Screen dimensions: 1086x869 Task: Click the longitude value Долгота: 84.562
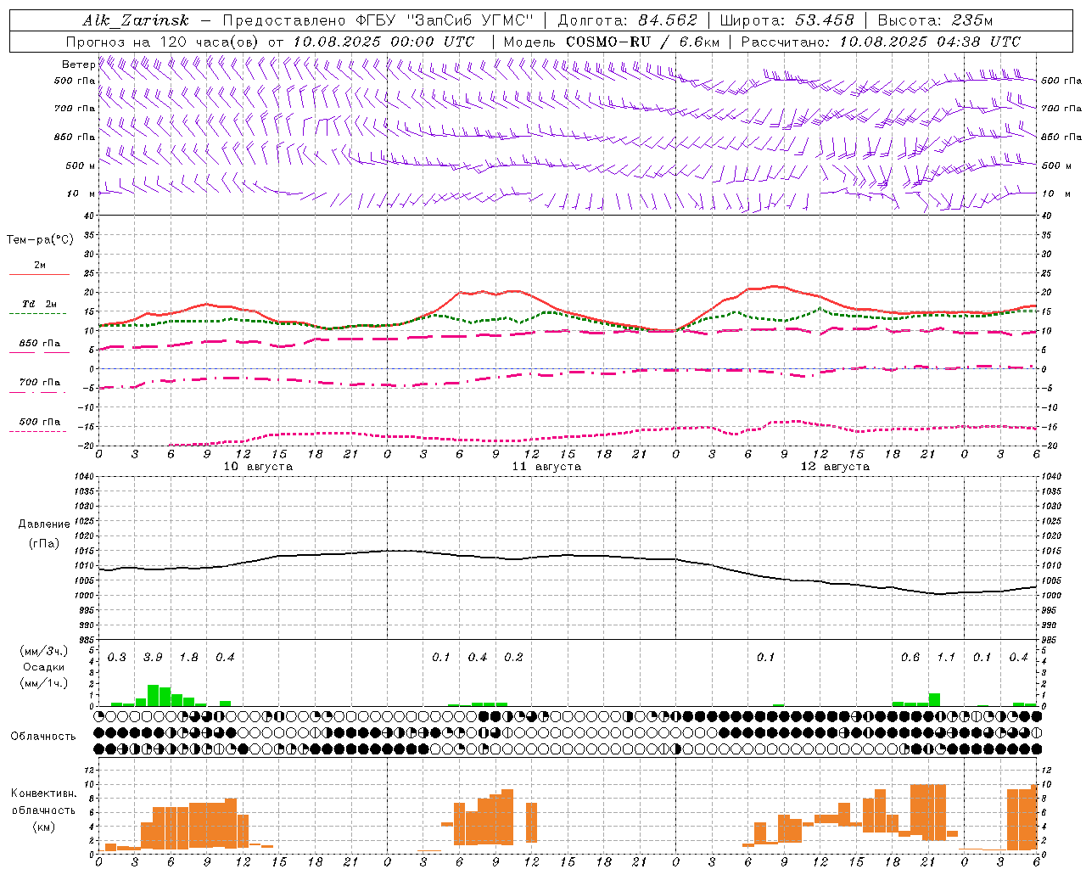tap(627, 20)
